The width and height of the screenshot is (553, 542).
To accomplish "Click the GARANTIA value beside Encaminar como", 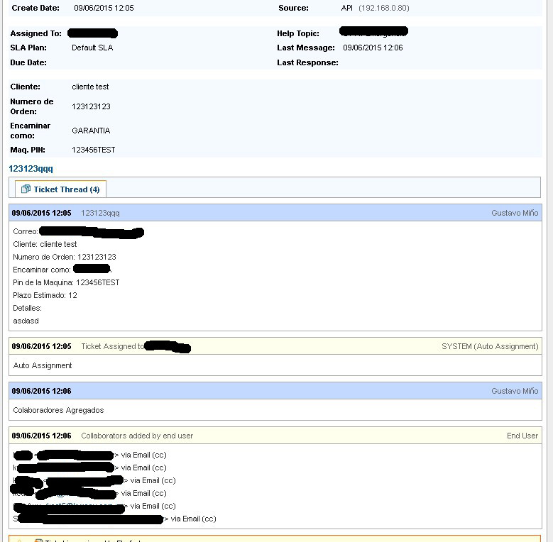I will coord(91,131).
